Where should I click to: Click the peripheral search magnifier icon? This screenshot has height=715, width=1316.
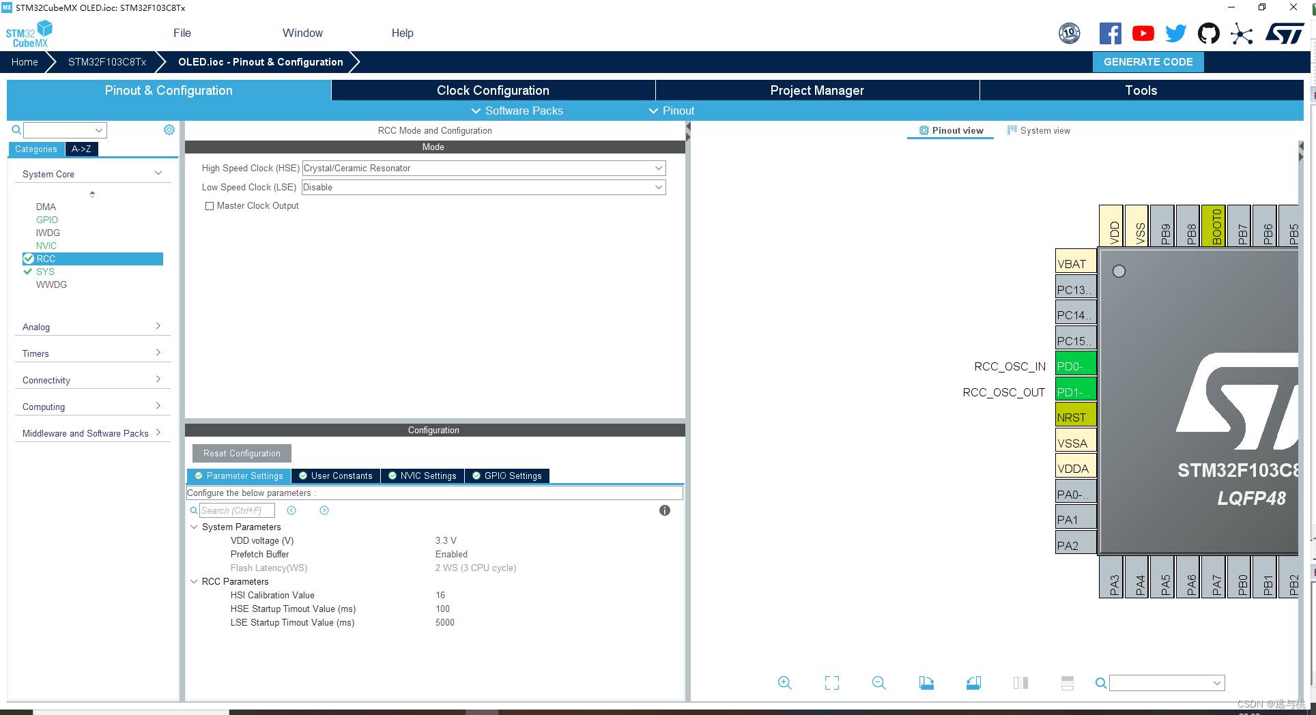[x=16, y=130]
